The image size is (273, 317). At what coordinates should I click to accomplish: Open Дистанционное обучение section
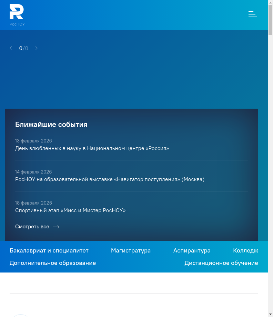click(x=221, y=263)
